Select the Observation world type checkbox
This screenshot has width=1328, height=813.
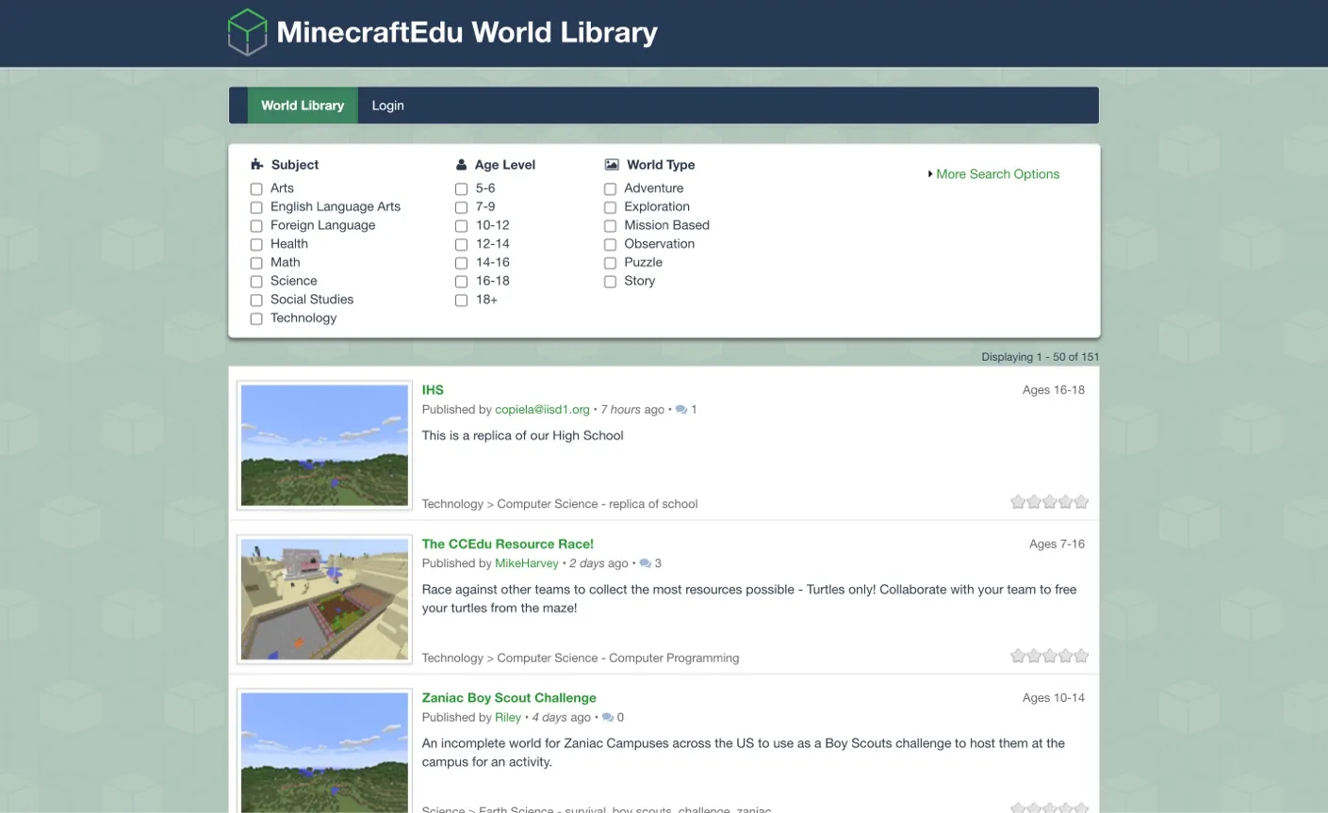(x=610, y=245)
